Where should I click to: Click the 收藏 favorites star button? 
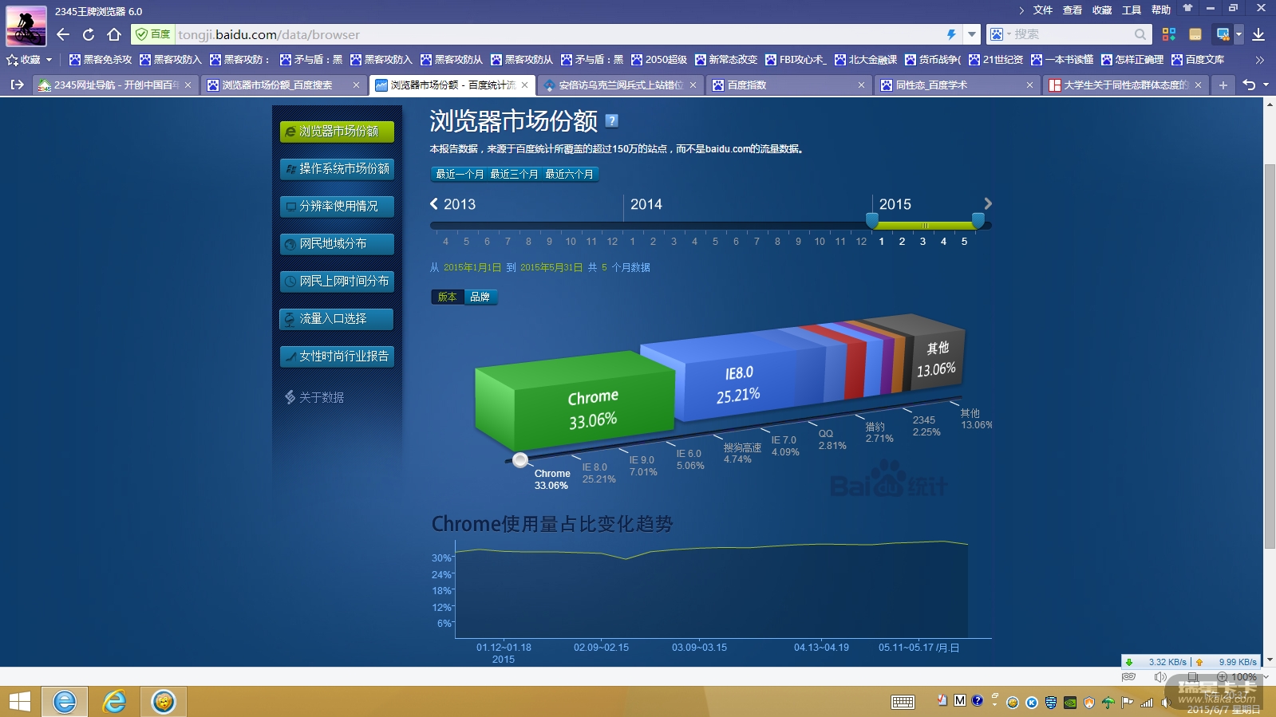23,60
